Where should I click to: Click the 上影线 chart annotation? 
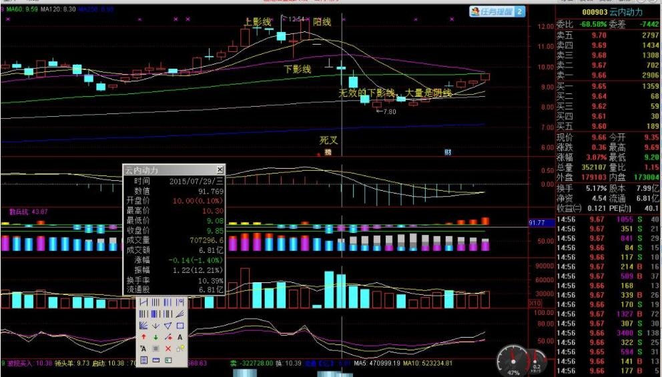(x=258, y=22)
